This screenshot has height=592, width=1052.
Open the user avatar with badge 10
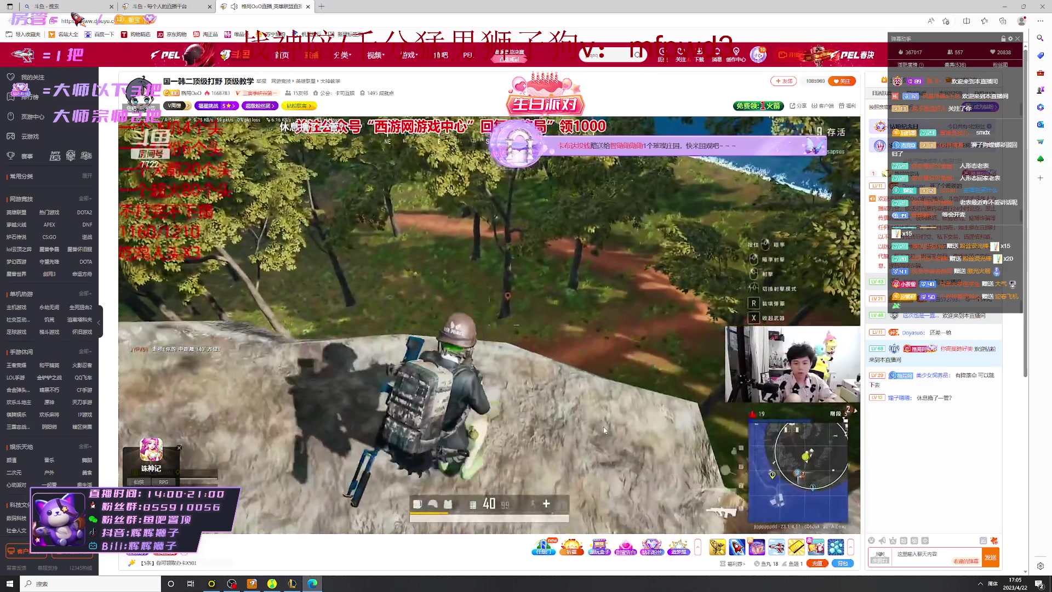coord(758,55)
